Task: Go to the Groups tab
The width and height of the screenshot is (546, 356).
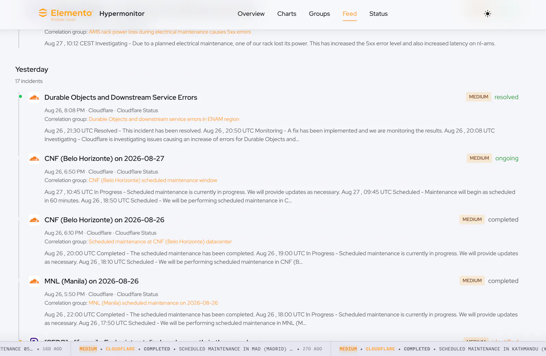Action: (319, 14)
